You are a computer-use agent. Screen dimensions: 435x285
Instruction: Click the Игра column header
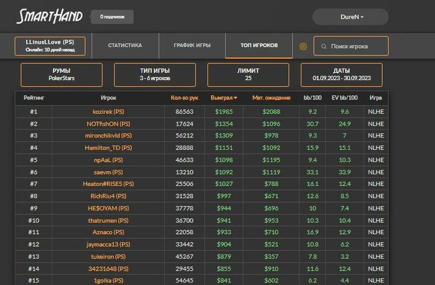(375, 98)
